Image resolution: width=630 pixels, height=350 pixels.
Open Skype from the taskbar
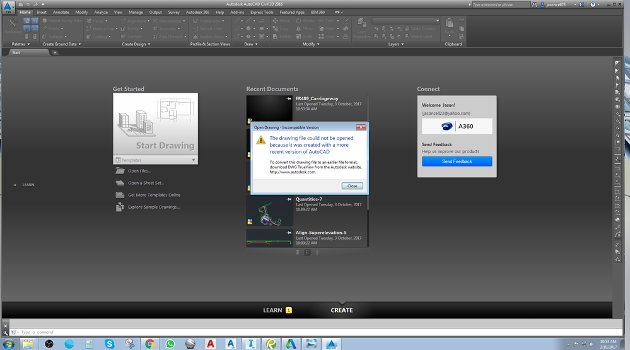pyautogui.click(x=109, y=344)
